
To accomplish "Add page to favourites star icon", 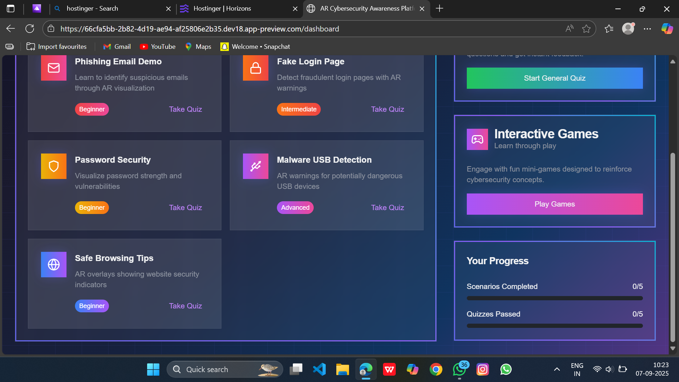I will (x=586, y=29).
